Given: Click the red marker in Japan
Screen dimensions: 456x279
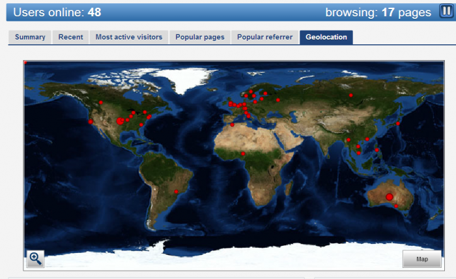Looking at the screenshot, I should (398, 124).
